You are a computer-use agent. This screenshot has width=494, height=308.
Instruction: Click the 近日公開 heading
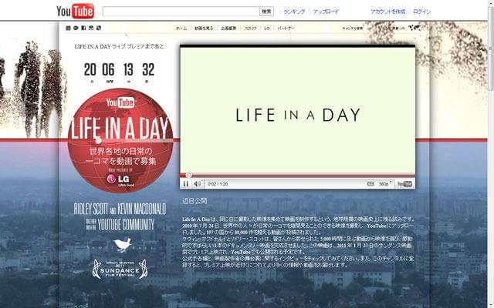(195, 201)
